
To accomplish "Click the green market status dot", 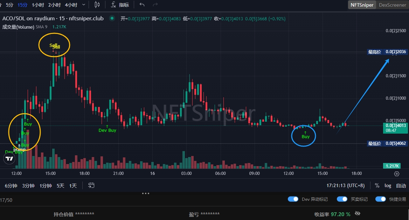I will [112, 18].
